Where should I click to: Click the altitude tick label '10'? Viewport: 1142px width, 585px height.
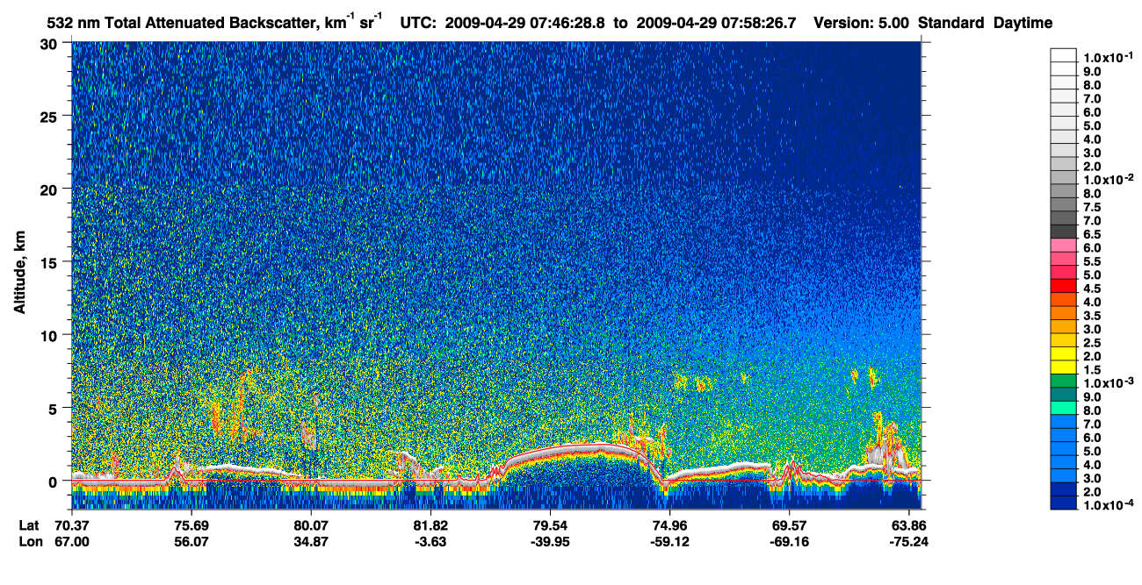click(x=51, y=334)
